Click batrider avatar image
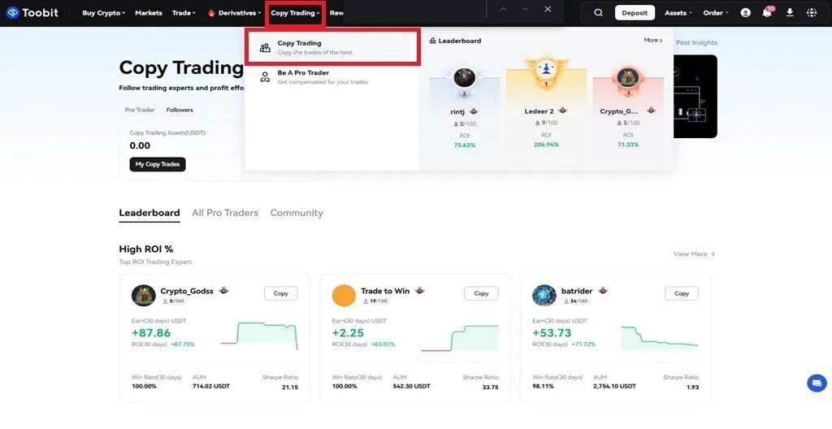832x429 pixels. 544,295
